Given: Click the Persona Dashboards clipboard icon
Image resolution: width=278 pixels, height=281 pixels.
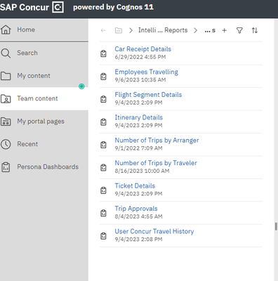Looking at the screenshot, I should 6,167.
